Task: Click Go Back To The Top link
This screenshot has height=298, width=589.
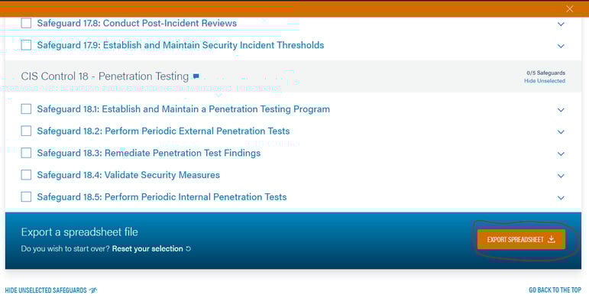Action: (555, 290)
